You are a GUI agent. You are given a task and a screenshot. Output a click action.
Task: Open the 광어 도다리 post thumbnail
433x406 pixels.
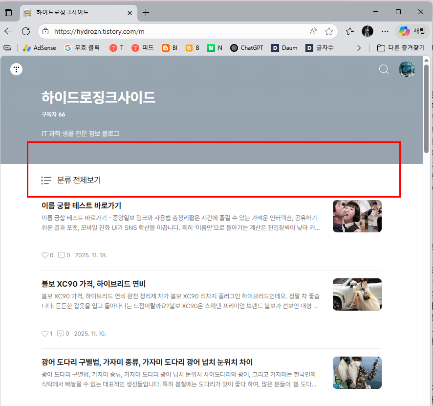click(x=357, y=373)
